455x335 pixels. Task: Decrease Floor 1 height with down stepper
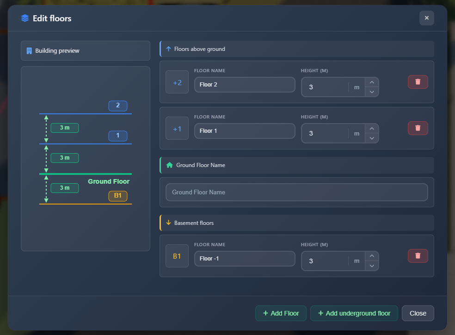pos(371,138)
